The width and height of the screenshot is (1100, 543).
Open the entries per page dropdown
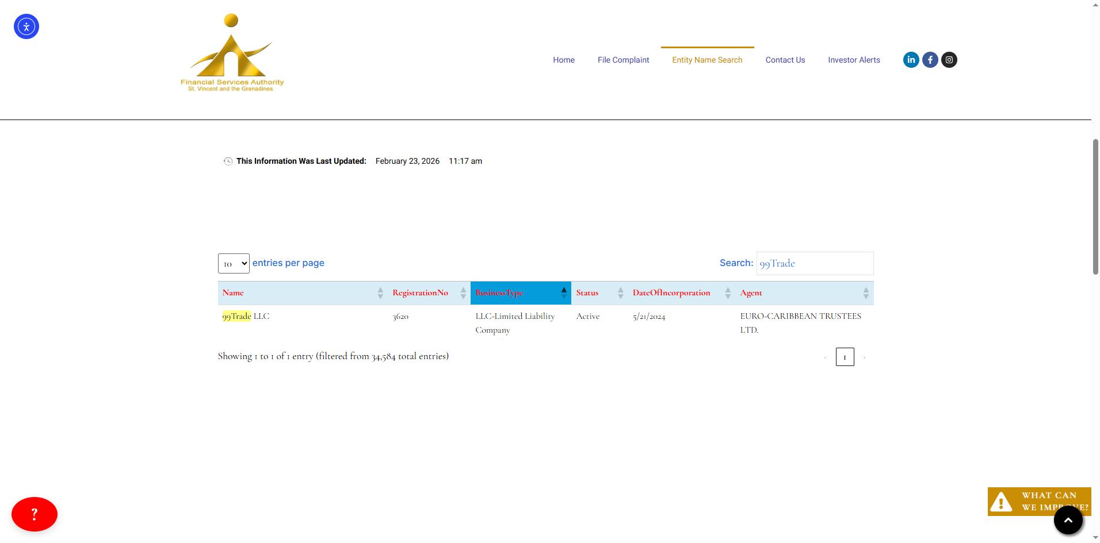click(x=234, y=264)
